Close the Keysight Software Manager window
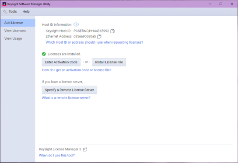This screenshot has width=238, height=163. click(x=232, y=4)
